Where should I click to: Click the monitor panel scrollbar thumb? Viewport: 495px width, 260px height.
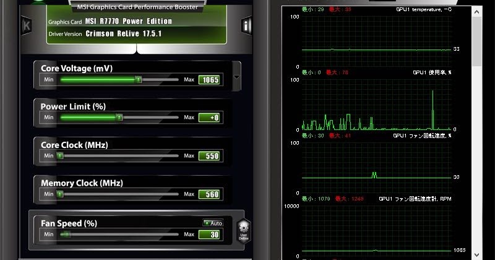[476, 41]
